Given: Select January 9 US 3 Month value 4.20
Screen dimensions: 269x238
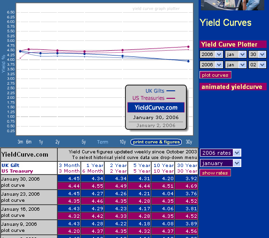Looking at the screenshot, I should point(69,231).
